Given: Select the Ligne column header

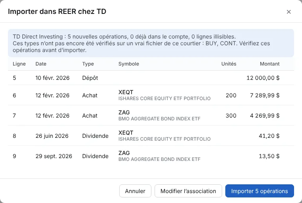Looking at the screenshot, I should (x=19, y=64).
